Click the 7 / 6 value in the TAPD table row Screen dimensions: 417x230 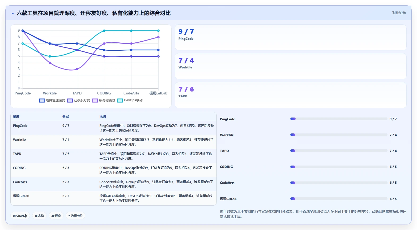point(66,154)
